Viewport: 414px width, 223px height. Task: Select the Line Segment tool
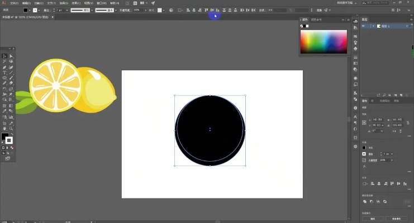[11, 72]
